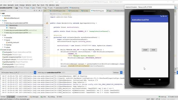Open the Android Profiler tool window

22,97
